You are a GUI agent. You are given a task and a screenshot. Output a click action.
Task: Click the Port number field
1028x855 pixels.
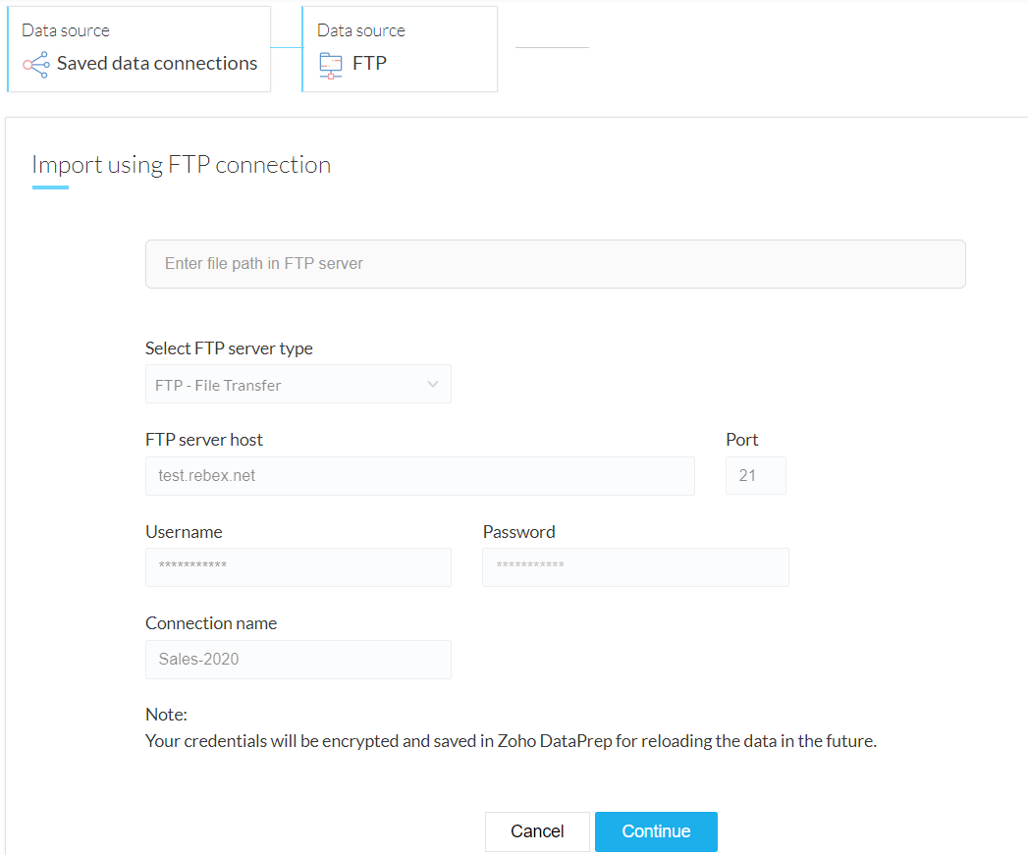755,476
